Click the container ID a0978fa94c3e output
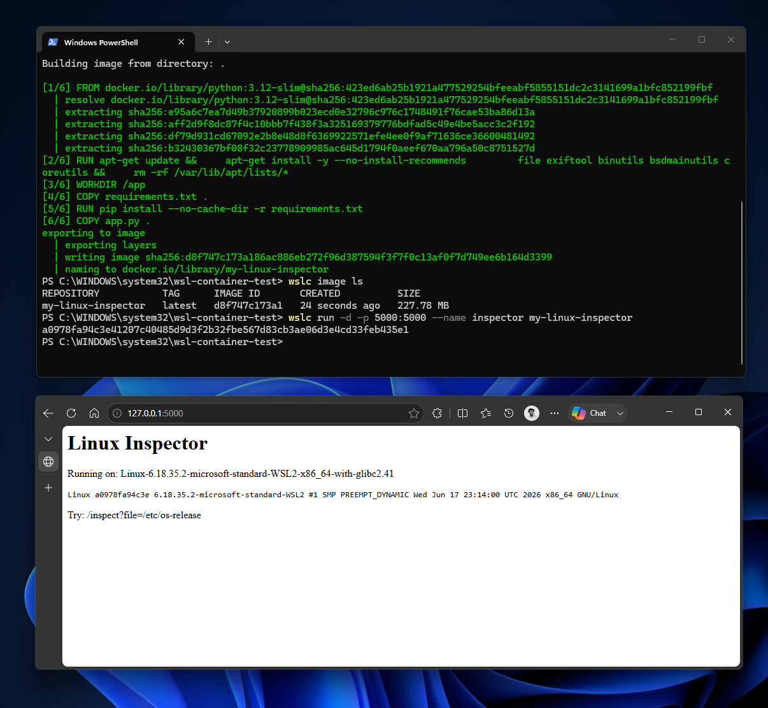Image resolution: width=768 pixels, height=708 pixels. [225, 330]
